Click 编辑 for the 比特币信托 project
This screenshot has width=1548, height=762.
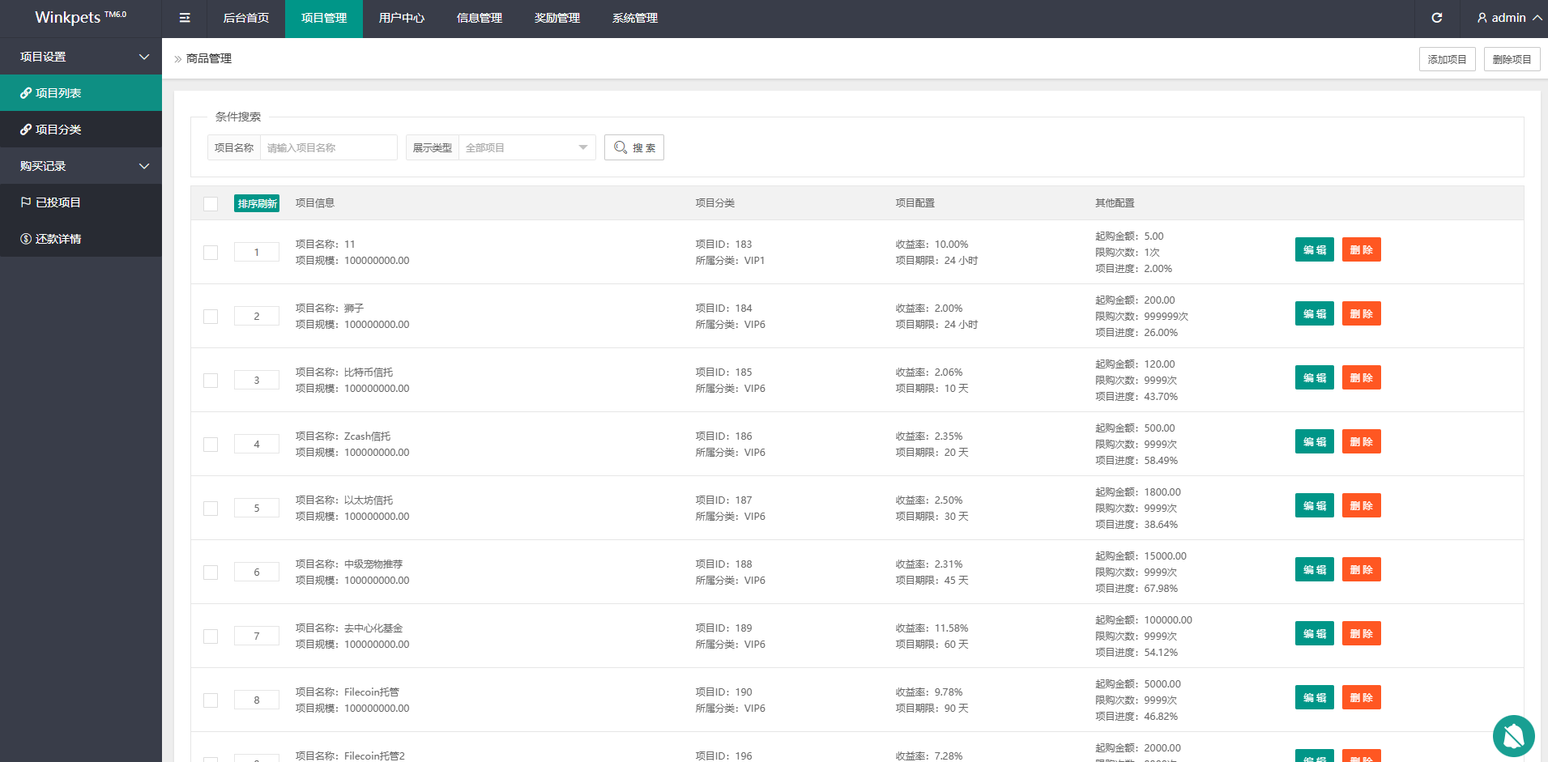1314,378
